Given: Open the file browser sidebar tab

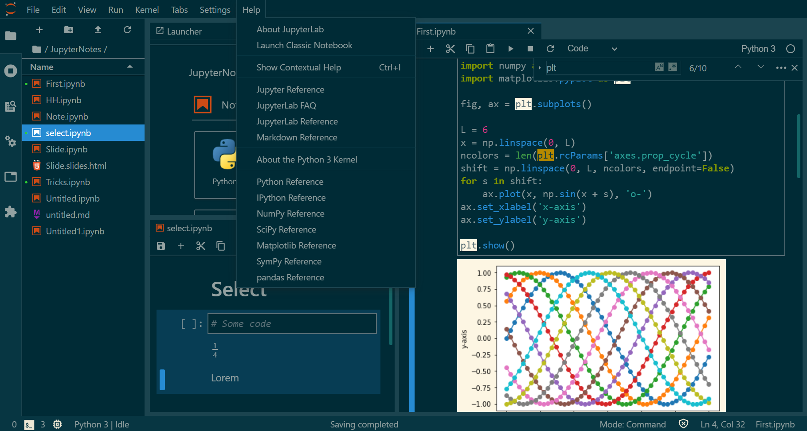Looking at the screenshot, I should pyautogui.click(x=11, y=36).
